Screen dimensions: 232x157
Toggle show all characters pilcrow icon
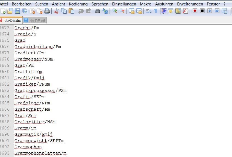(x=156, y=11)
